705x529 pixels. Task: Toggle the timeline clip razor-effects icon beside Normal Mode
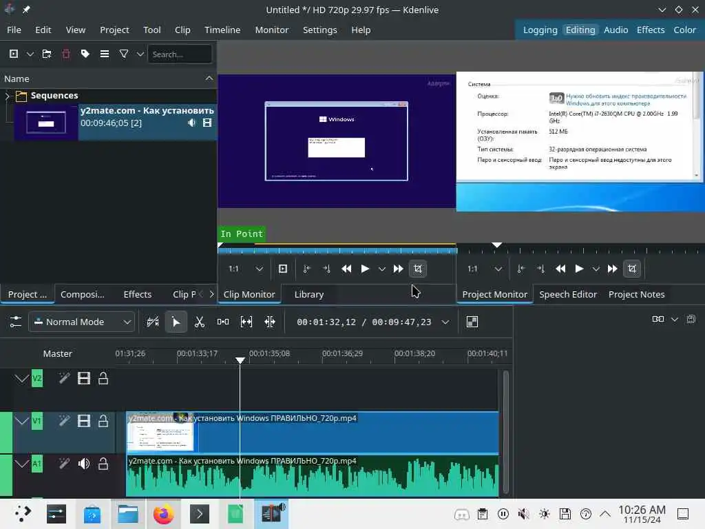pos(153,322)
